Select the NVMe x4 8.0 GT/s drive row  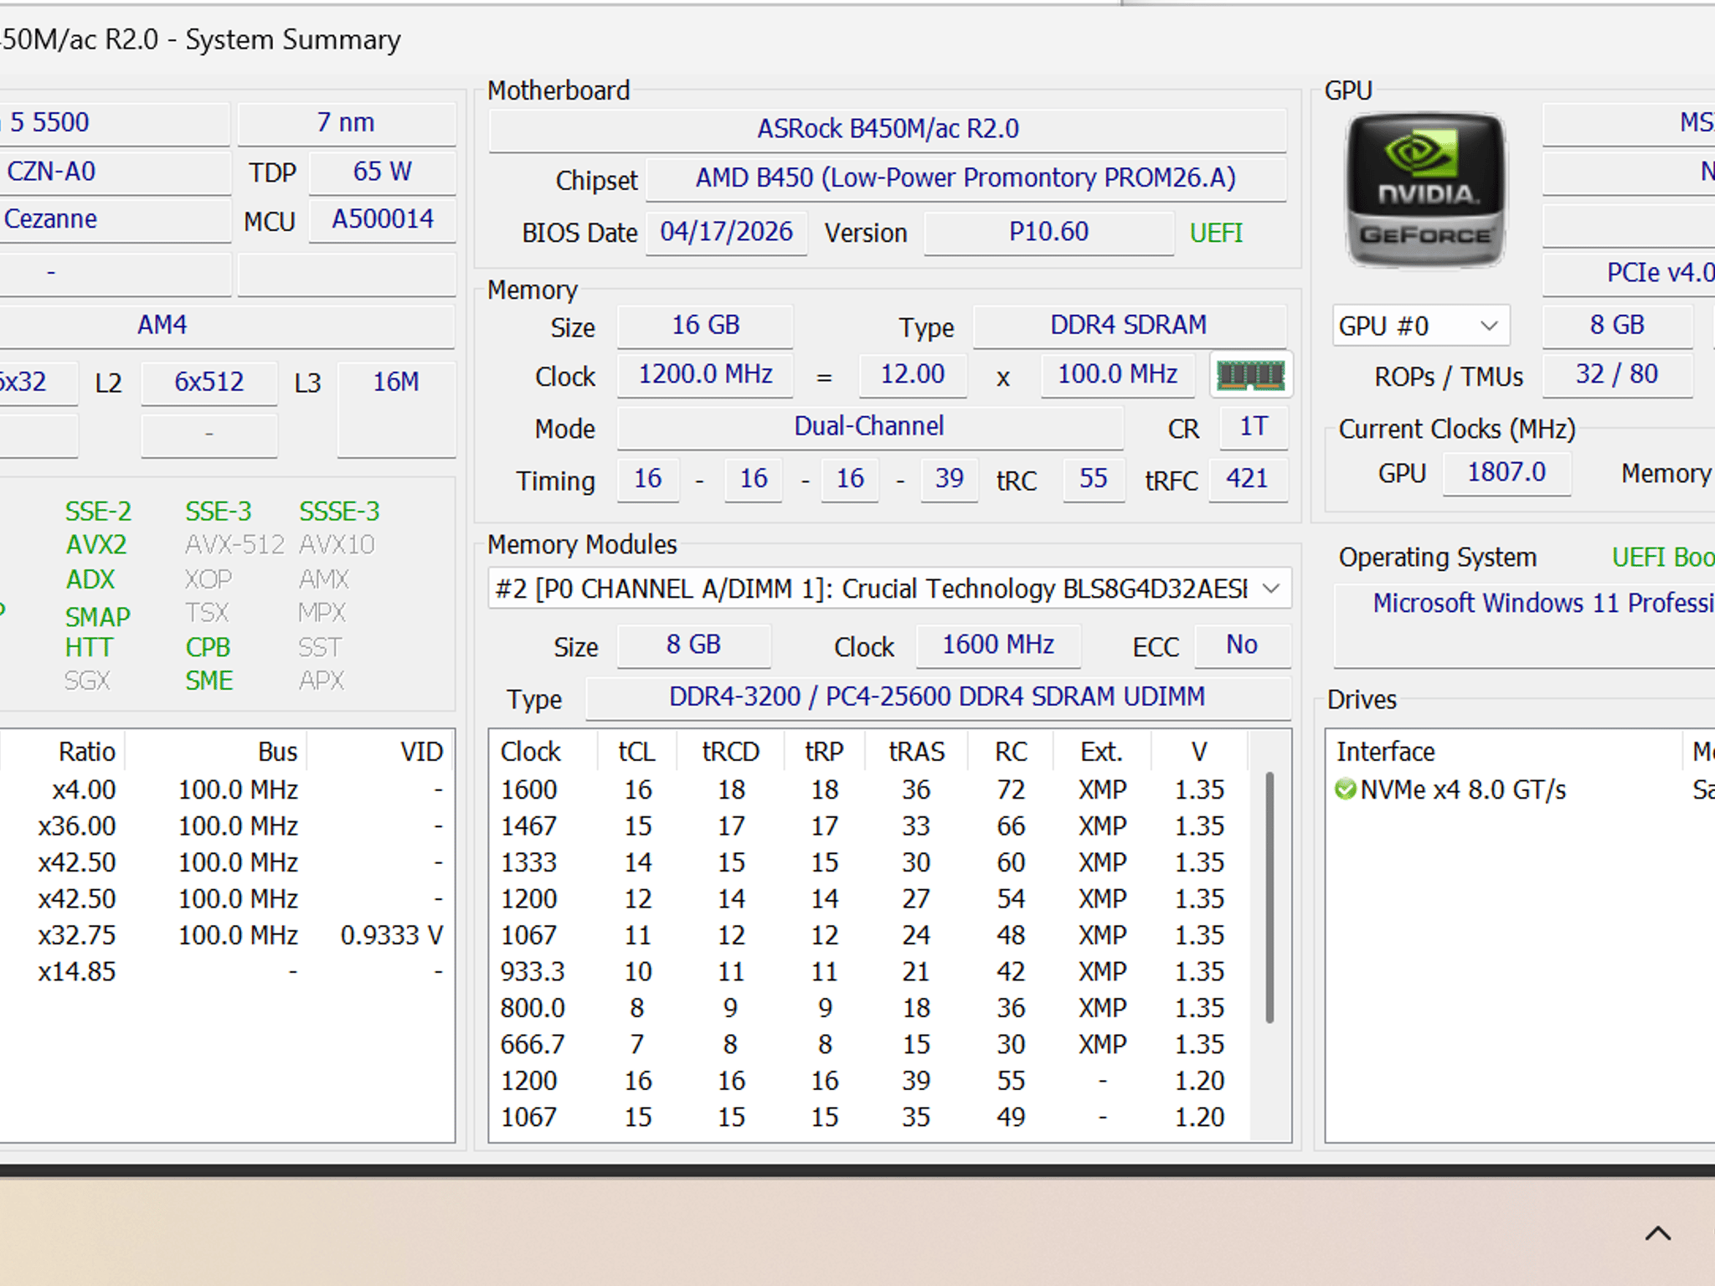[1522, 790]
